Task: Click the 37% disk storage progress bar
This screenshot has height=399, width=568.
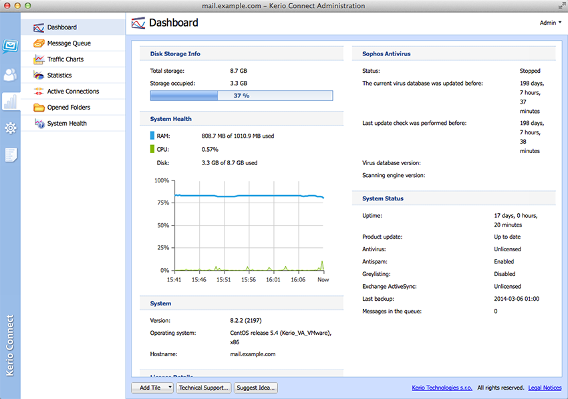Action: tap(241, 96)
